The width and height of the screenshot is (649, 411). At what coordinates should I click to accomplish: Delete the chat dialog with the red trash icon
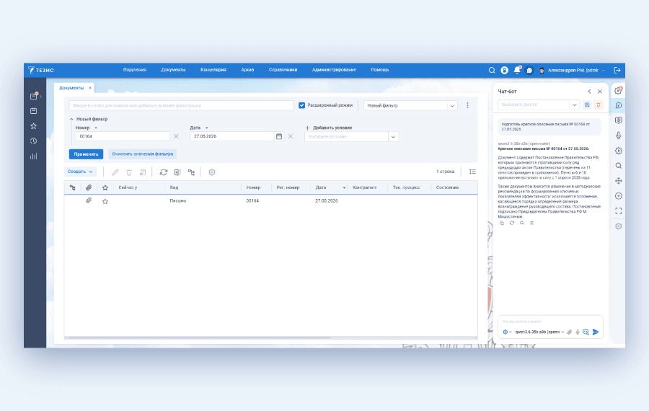pyautogui.click(x=598, y=105)
